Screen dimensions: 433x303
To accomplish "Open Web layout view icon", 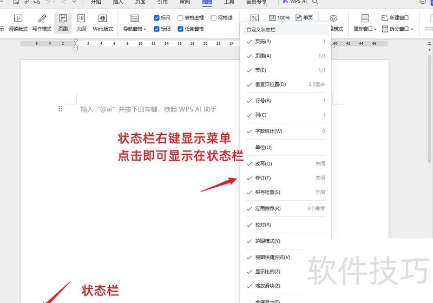I will click(x=103, y=22).
